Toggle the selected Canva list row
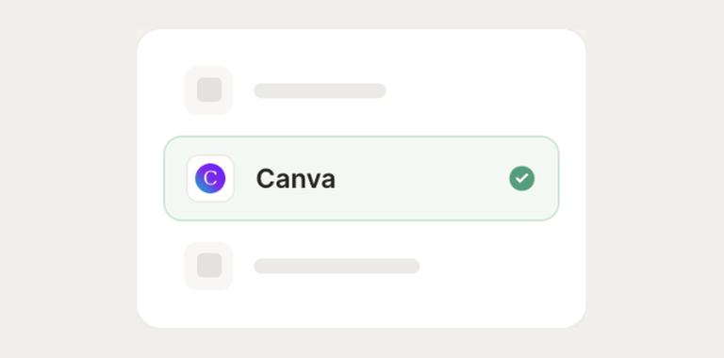The image size is (724, 358). [362, 179]
